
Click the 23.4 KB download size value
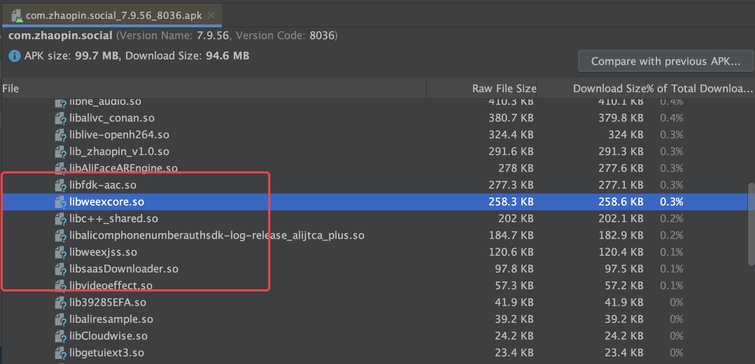(x=624, y=353)
